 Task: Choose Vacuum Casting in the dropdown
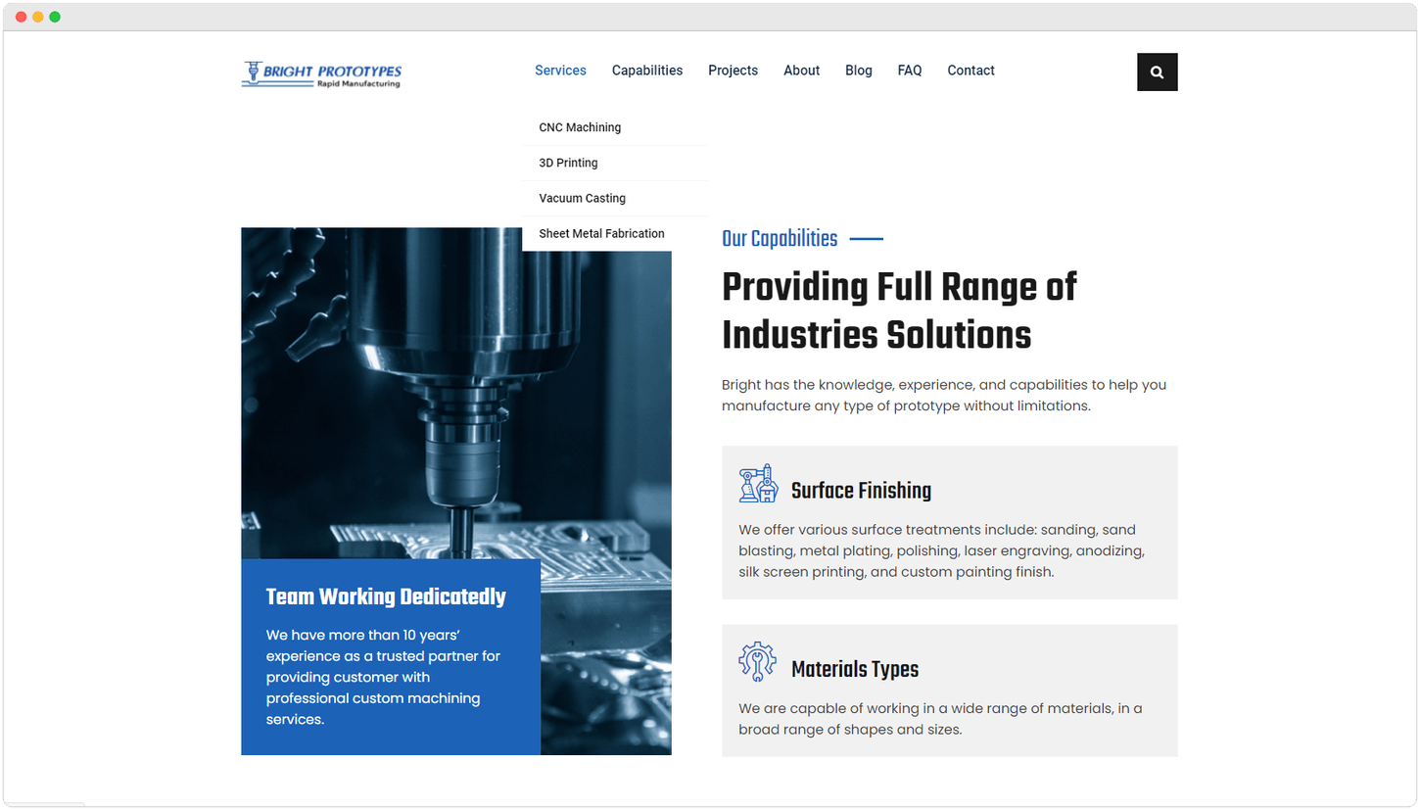(615, 198)
